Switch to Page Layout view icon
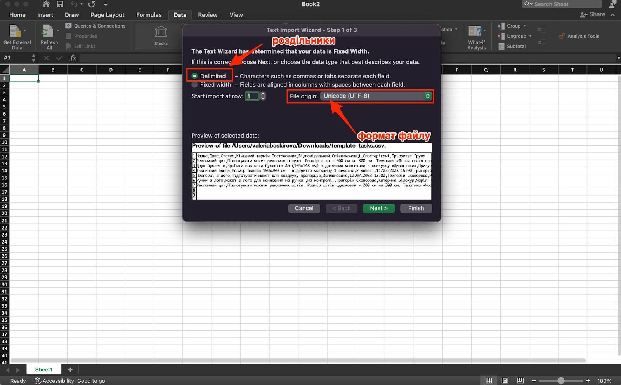 coord(505,381)
